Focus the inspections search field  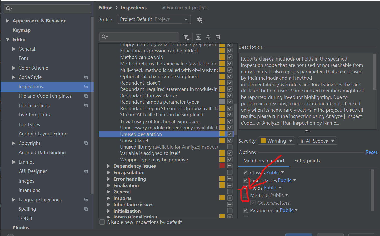139,37
